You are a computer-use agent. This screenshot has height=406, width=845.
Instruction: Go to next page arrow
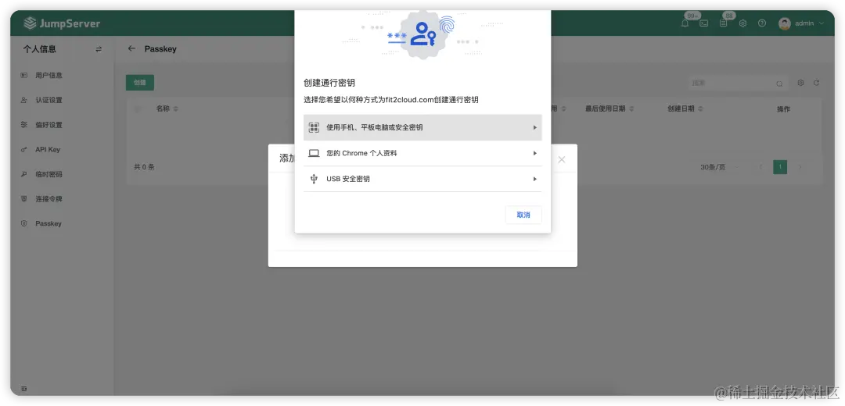click(800, 167)
